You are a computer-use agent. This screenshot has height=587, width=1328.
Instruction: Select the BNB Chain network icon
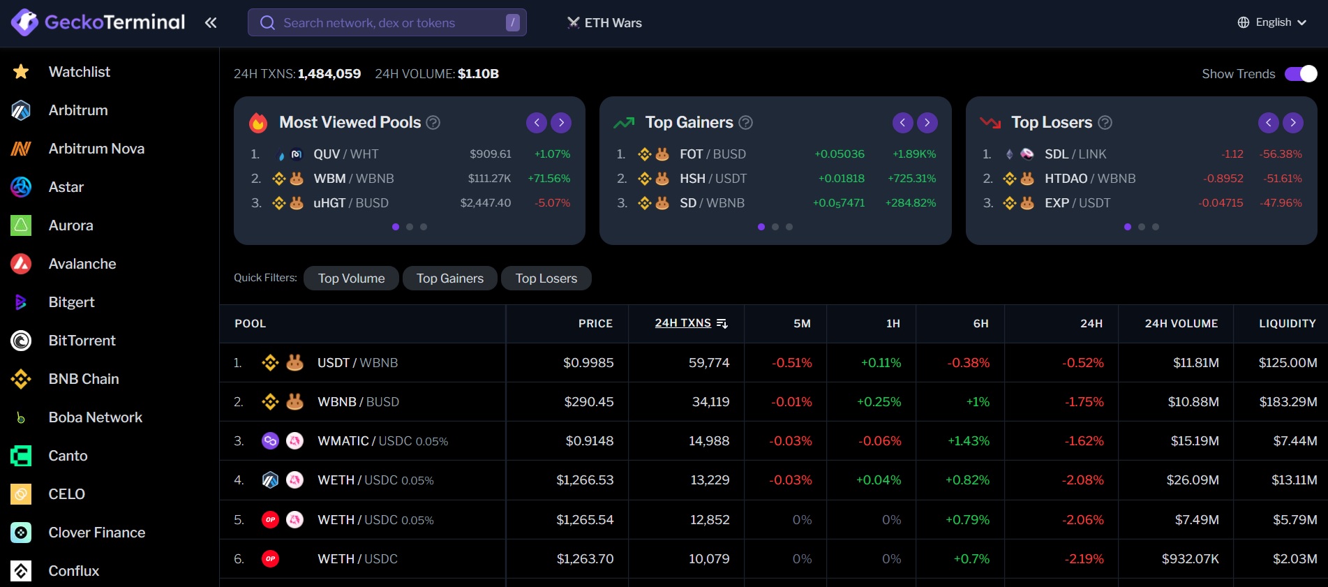[x=21, y=379]
